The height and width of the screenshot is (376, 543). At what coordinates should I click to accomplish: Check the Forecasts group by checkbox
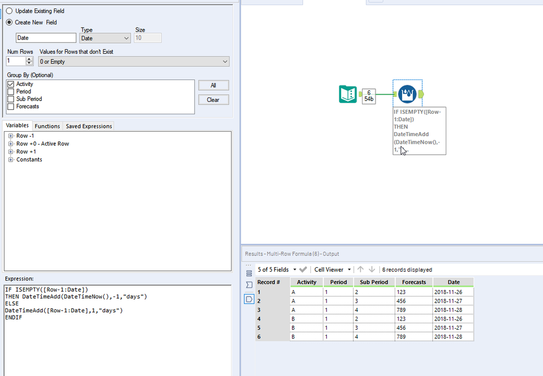click(11, 107)
